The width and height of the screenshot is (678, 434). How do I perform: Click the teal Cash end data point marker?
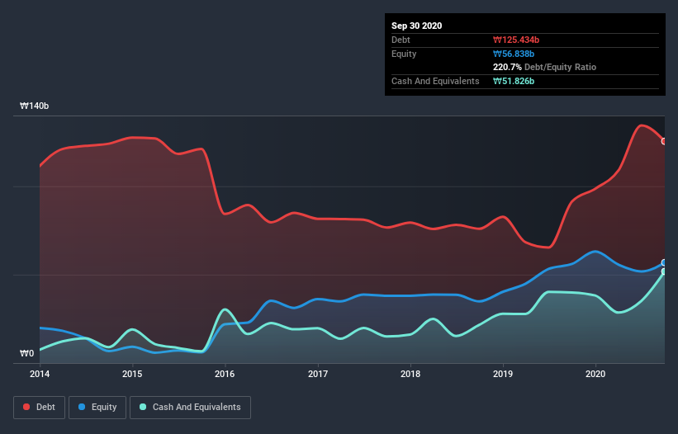click(x=664, y=271)
